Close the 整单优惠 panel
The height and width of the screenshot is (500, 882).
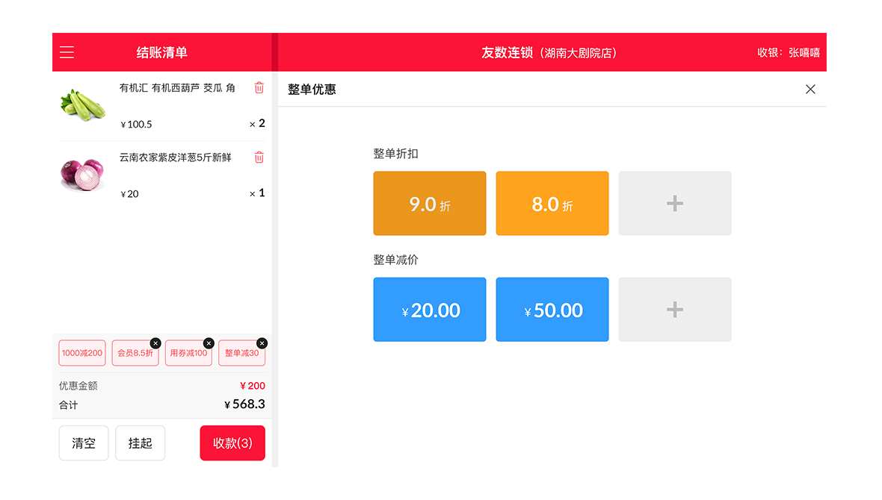click(x=810, y=90)
